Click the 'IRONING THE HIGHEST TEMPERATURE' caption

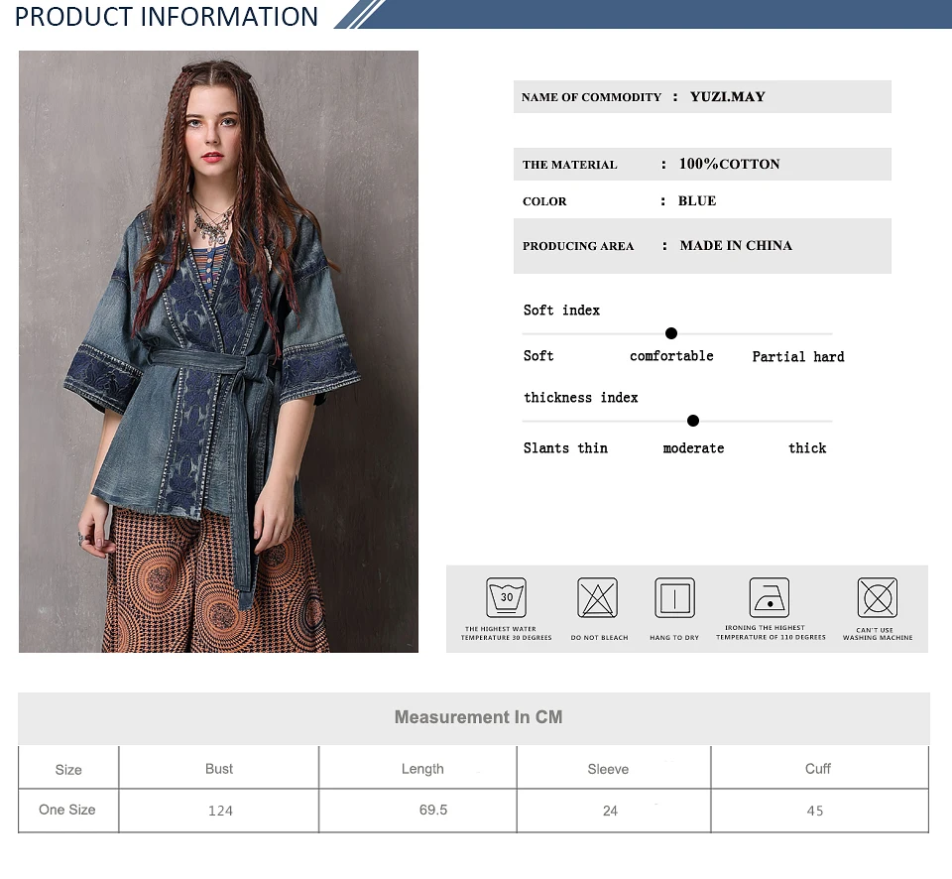click(772, 632)
